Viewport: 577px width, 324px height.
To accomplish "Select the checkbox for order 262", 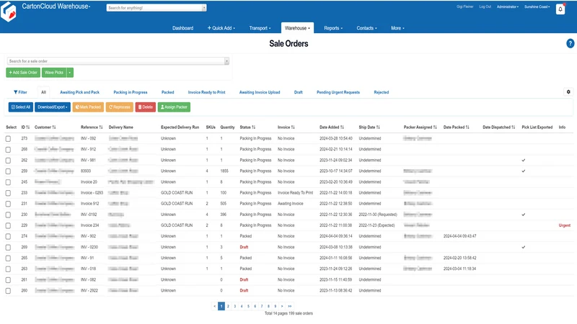I will pos(8,161).
